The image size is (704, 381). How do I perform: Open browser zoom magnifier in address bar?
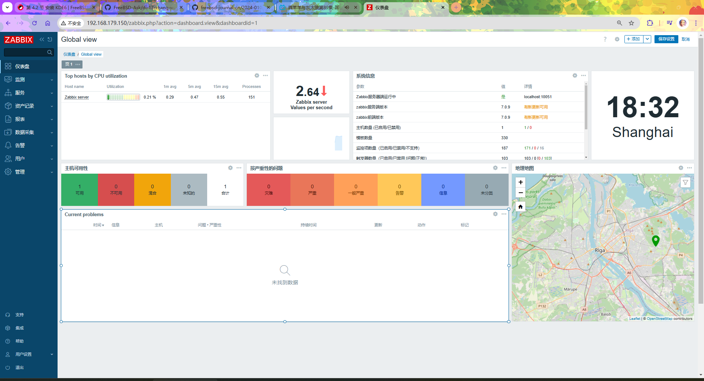point(619,23)
